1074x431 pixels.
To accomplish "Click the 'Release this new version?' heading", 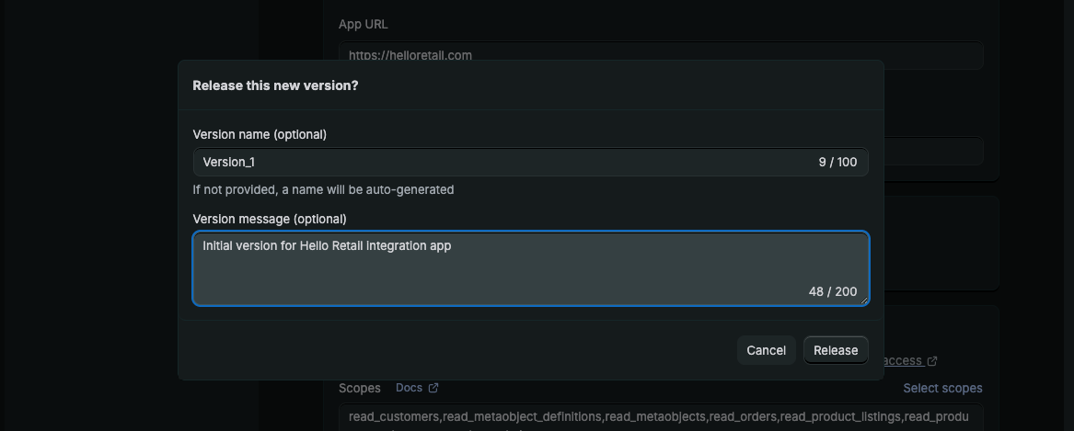I will (275, 85).
